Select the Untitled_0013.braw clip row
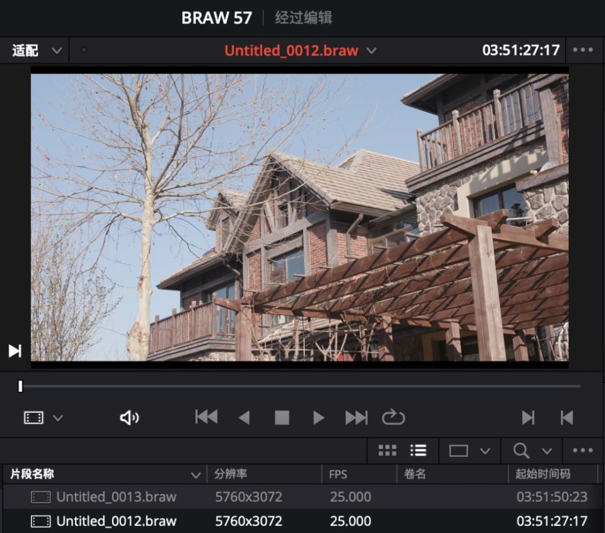Viewport: 605px width, 533px height. click(x=302, y=497)
